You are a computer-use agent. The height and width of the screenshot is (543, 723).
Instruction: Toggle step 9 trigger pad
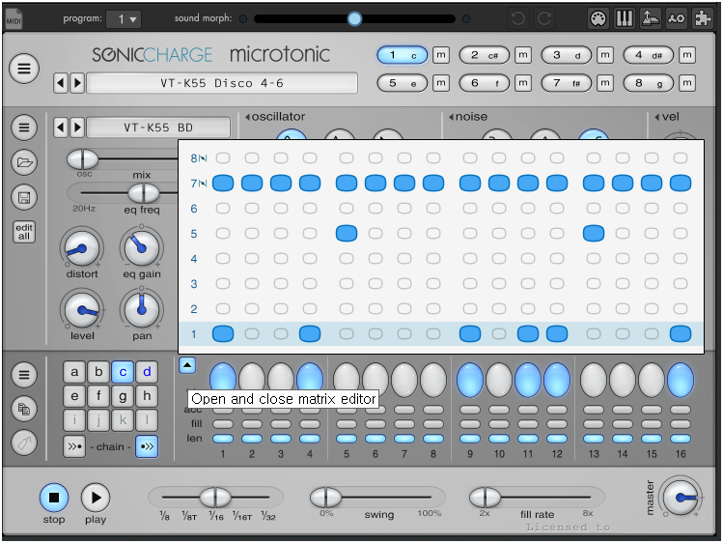point(470,380)
